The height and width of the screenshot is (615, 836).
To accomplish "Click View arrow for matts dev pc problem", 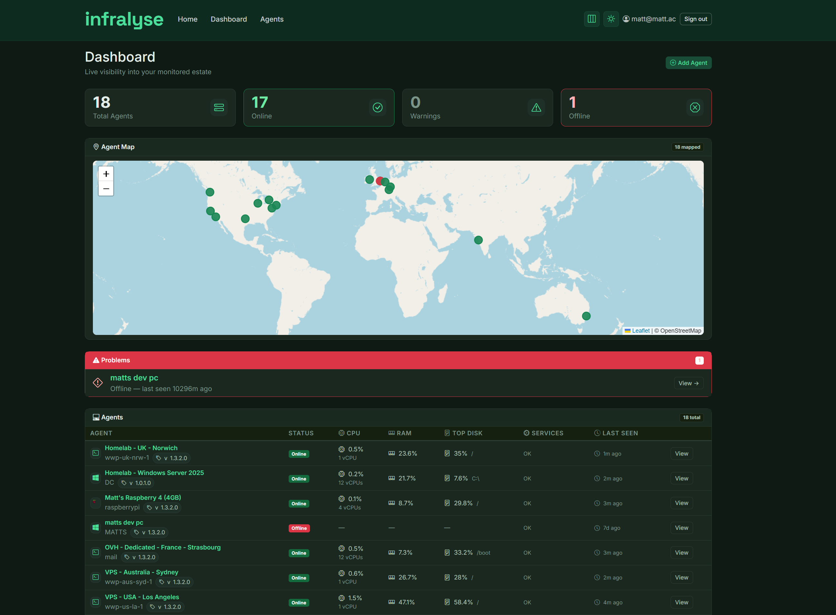I will pos(688,383).
